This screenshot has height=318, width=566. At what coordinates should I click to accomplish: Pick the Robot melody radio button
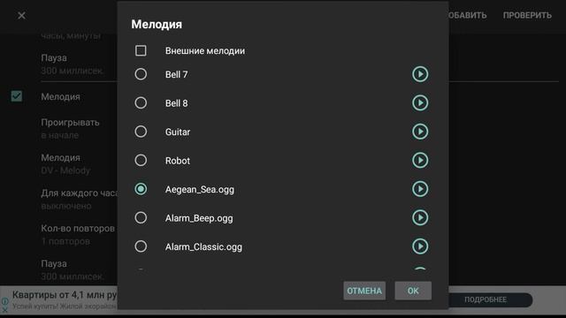tap(141, 161)
